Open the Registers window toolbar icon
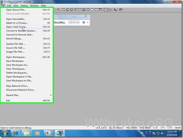This screenshot has height=138, width=183. coord(76,10)
